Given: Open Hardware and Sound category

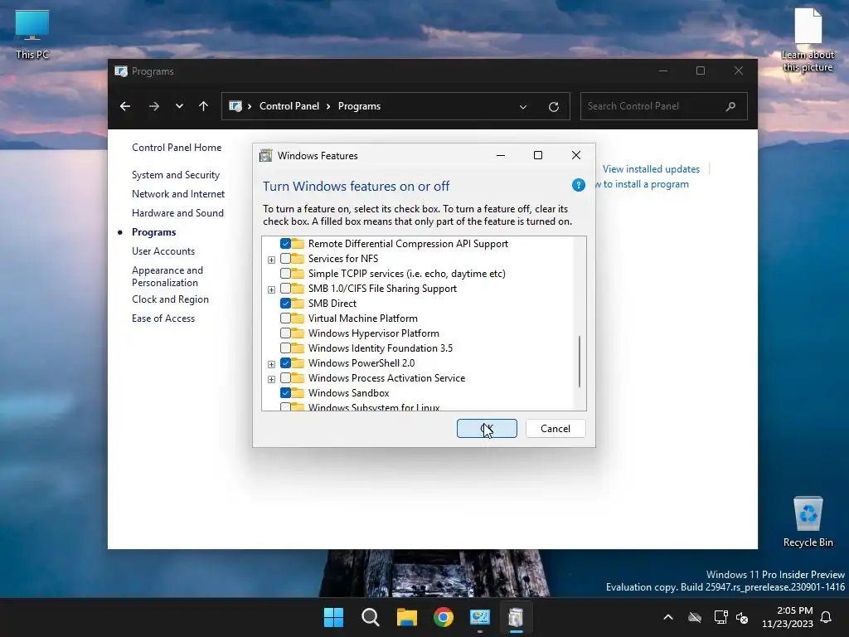Looking at the screenshot, I should tap(177, 213).
